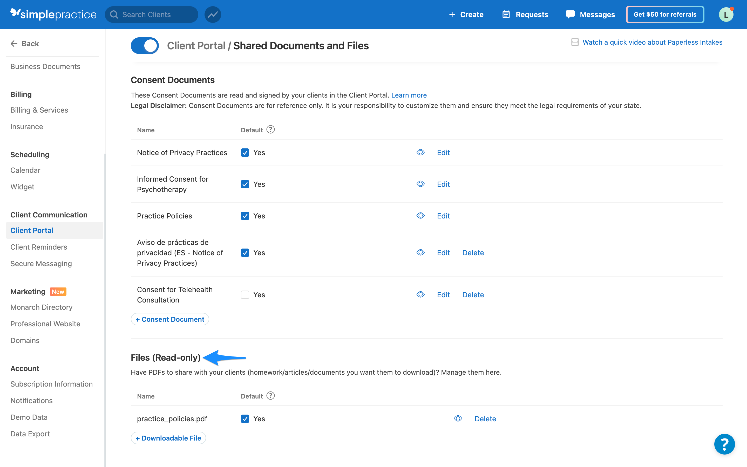
Task: Turn off Shared Documents and Files toggle
Action: click(145, 46)
